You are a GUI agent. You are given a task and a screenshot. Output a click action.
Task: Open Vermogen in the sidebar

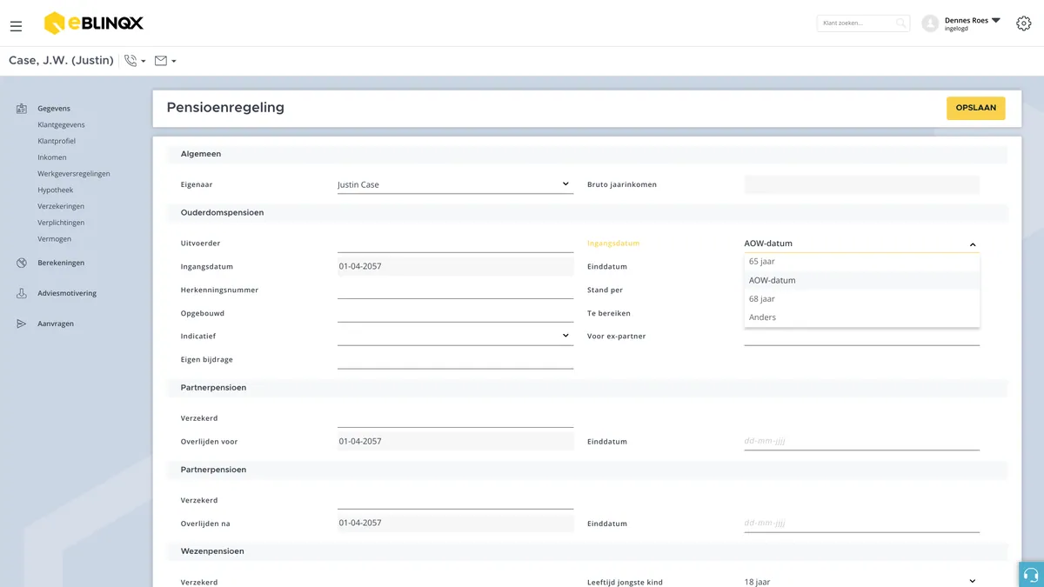tap(55, 239)
